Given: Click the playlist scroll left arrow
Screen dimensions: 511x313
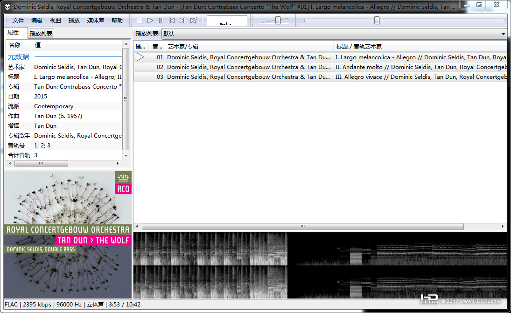Looking at the screenshot, I should point(137,226).
